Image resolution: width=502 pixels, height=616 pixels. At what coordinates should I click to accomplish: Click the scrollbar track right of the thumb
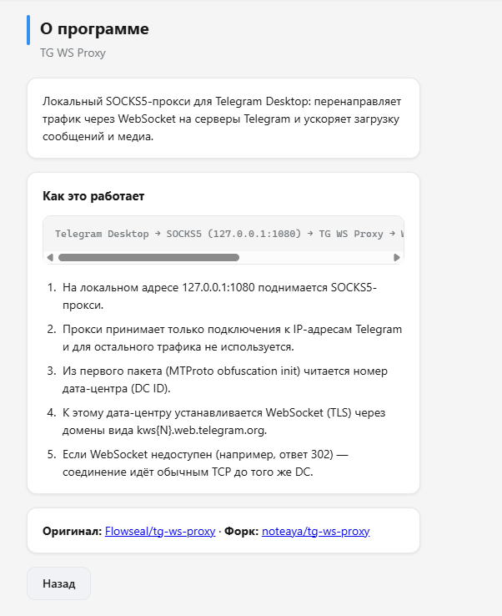(316, 258)
